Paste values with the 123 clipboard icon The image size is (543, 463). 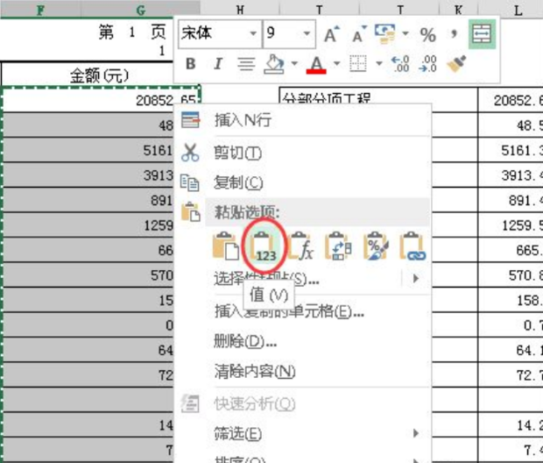click(264, 246)
